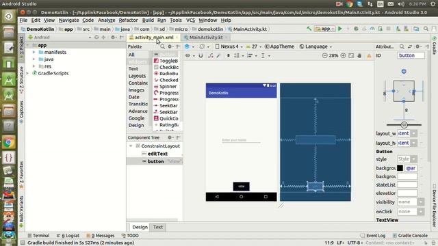Click Zoom to Fit Screen icon
Image resolution: width=438 pixels, height=246 pixels.
pos(351,55)
